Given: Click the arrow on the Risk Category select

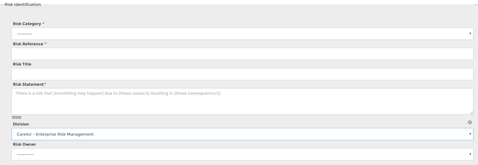Looking at the screenshot, I should click(470, 34).
